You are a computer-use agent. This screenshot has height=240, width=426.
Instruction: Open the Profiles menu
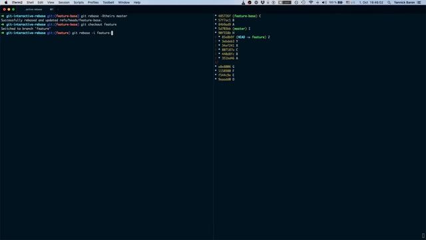pos(93,3)
